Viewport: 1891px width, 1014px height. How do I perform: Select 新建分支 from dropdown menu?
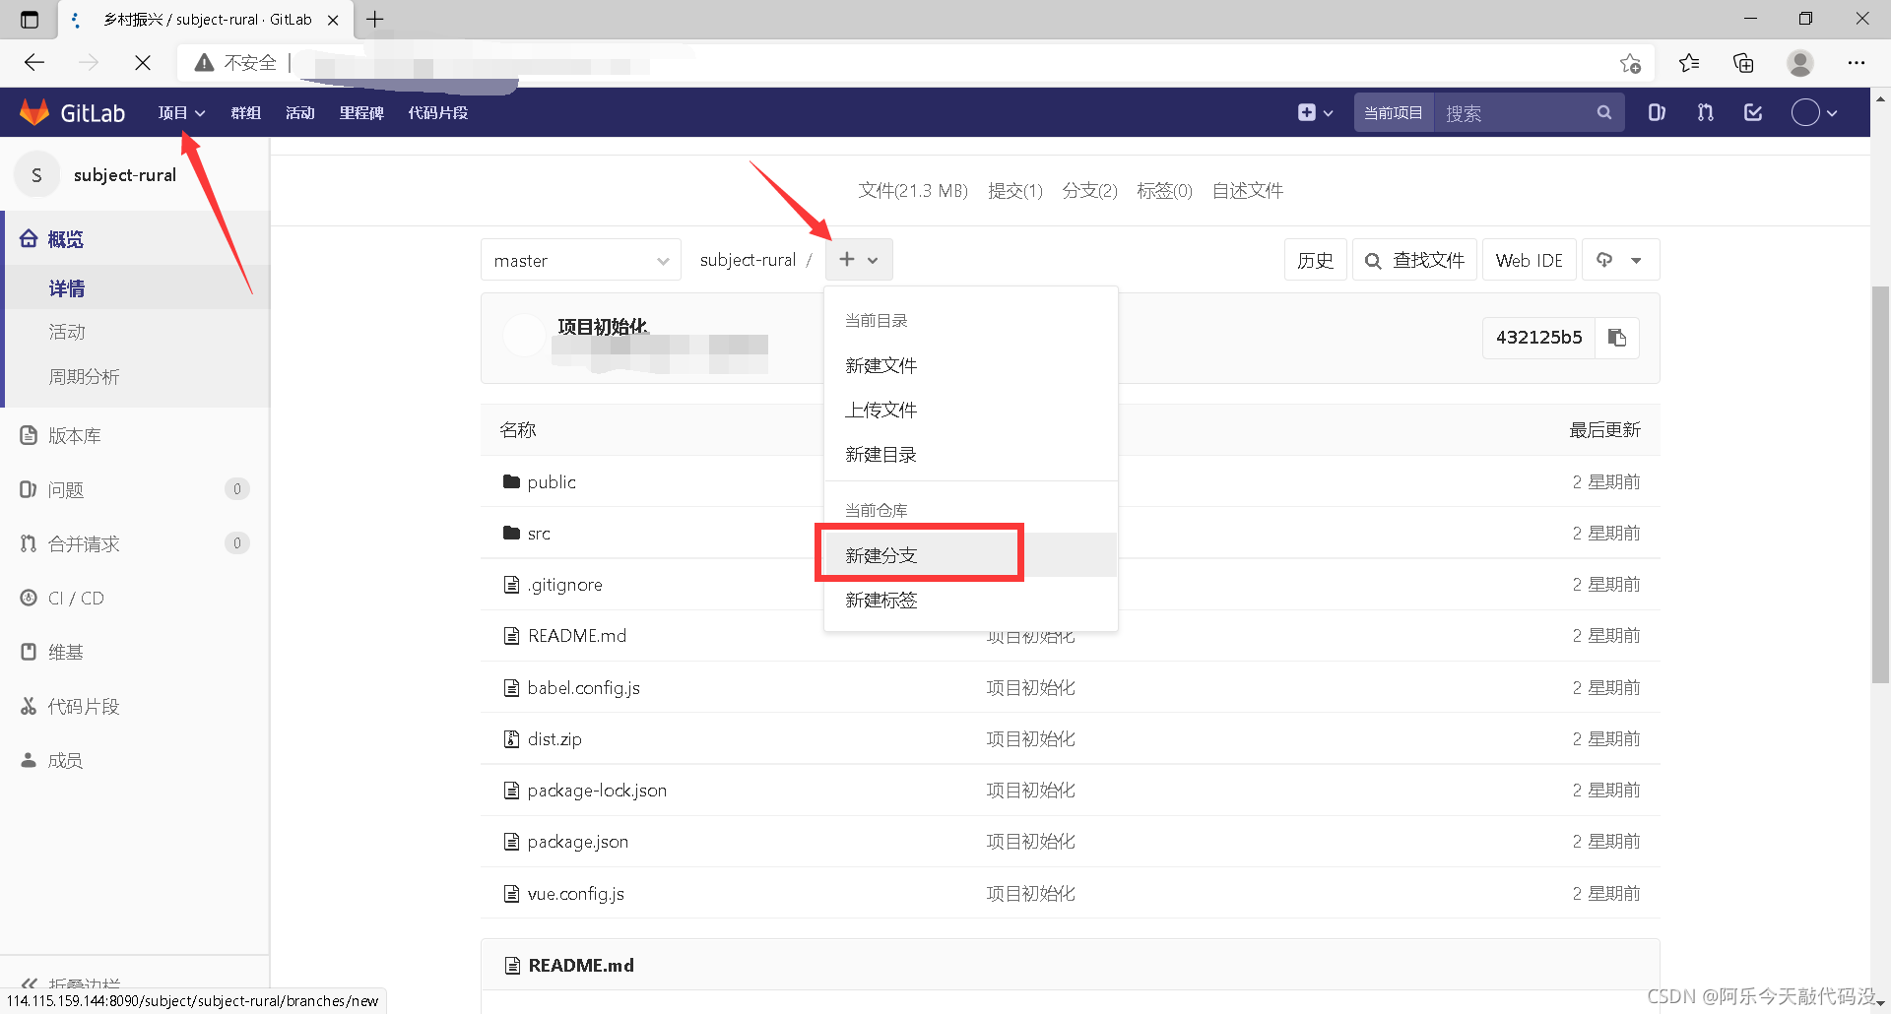pyautogui.click(x=970, y=555)
